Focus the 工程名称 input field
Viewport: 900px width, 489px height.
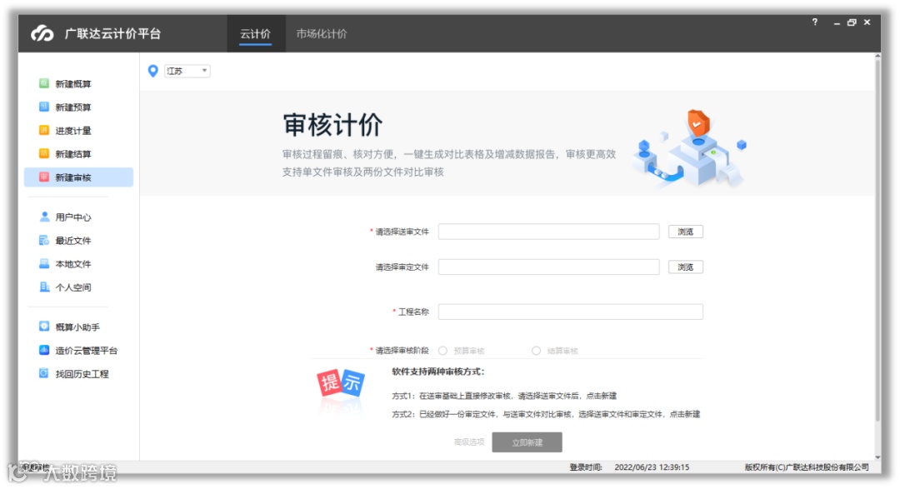click(571, 312)
